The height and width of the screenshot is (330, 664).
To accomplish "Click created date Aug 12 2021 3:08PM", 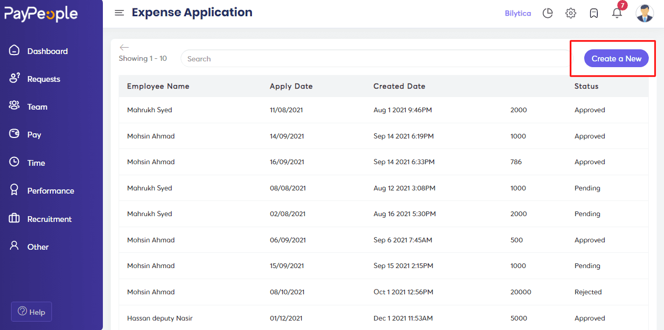I will tap(404, 188).
